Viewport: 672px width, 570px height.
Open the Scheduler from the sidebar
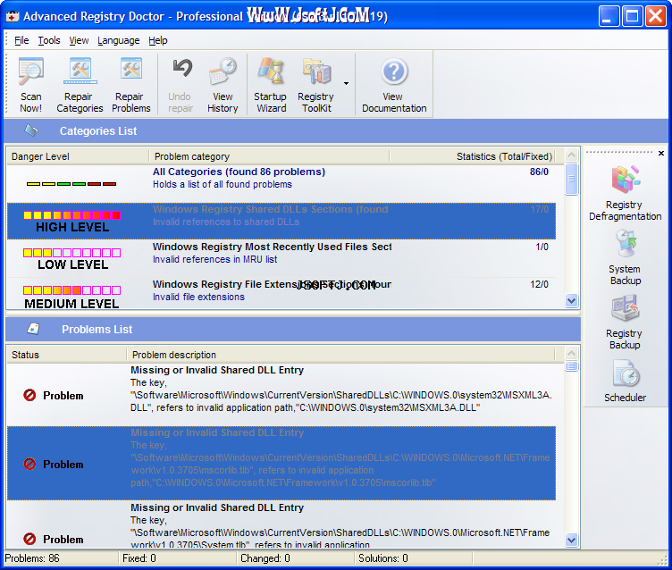coord(625,381)
